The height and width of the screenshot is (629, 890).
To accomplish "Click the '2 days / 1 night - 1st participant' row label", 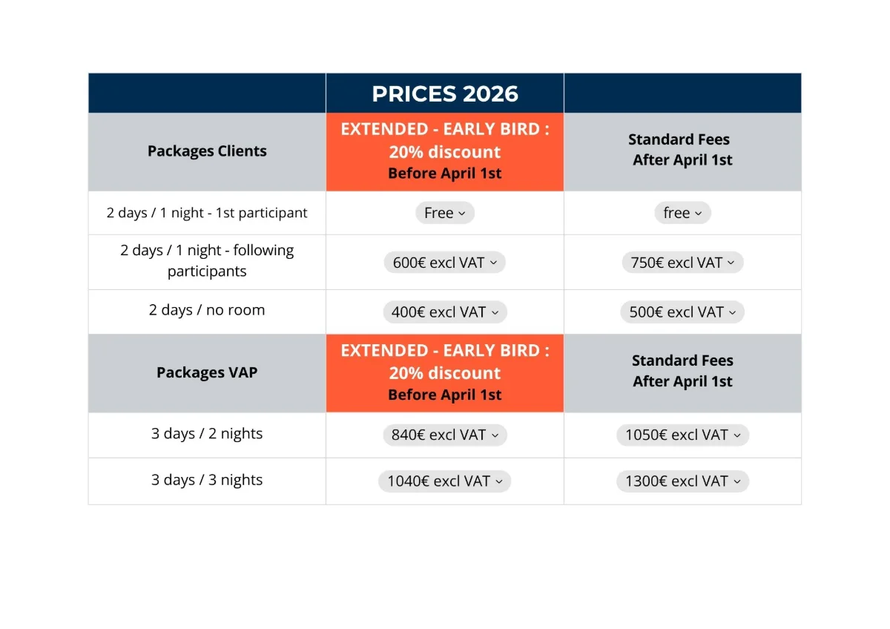I will pos(207,213).
